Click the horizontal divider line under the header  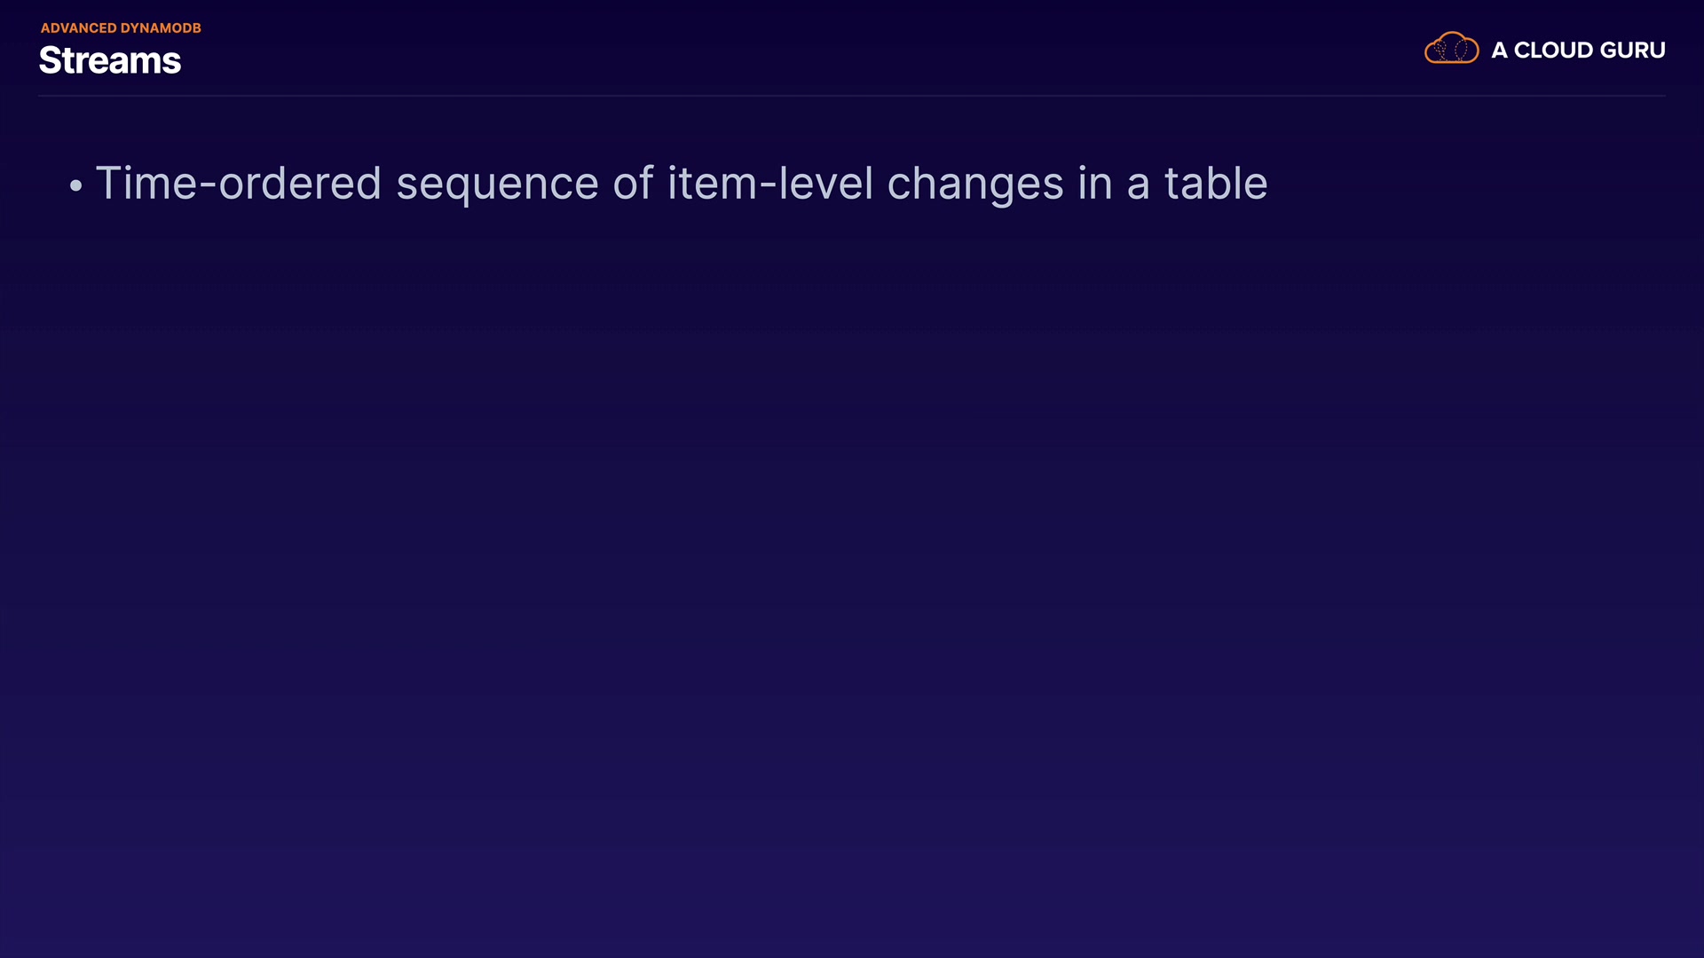tap(852, 95)
